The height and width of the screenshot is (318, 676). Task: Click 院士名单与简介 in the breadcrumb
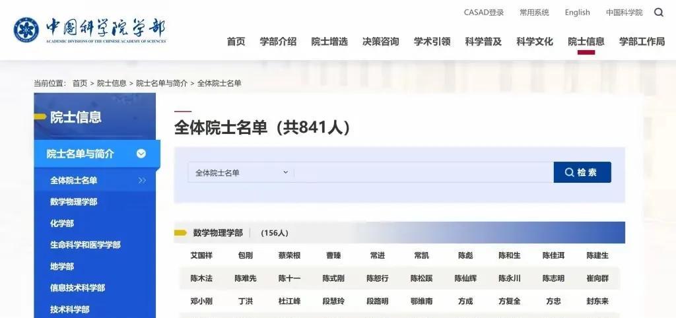pos(162,83)
